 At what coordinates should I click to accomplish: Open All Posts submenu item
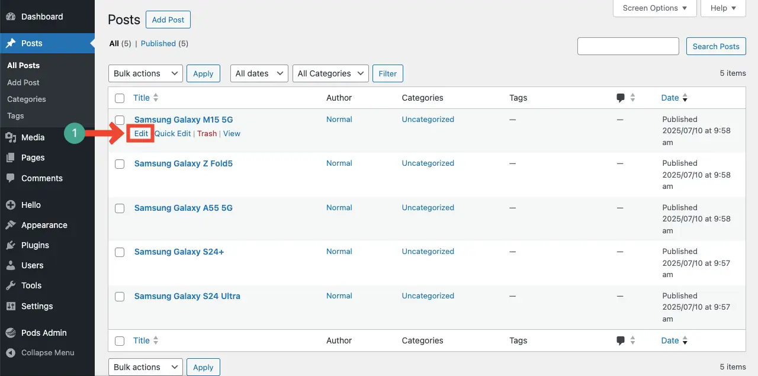pos(24,65)
